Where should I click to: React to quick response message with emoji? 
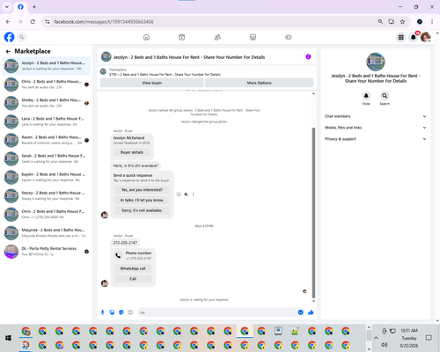pyautogui.click(x=179, y=194)
